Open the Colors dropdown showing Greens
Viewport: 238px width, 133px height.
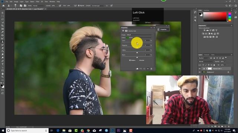139,38
